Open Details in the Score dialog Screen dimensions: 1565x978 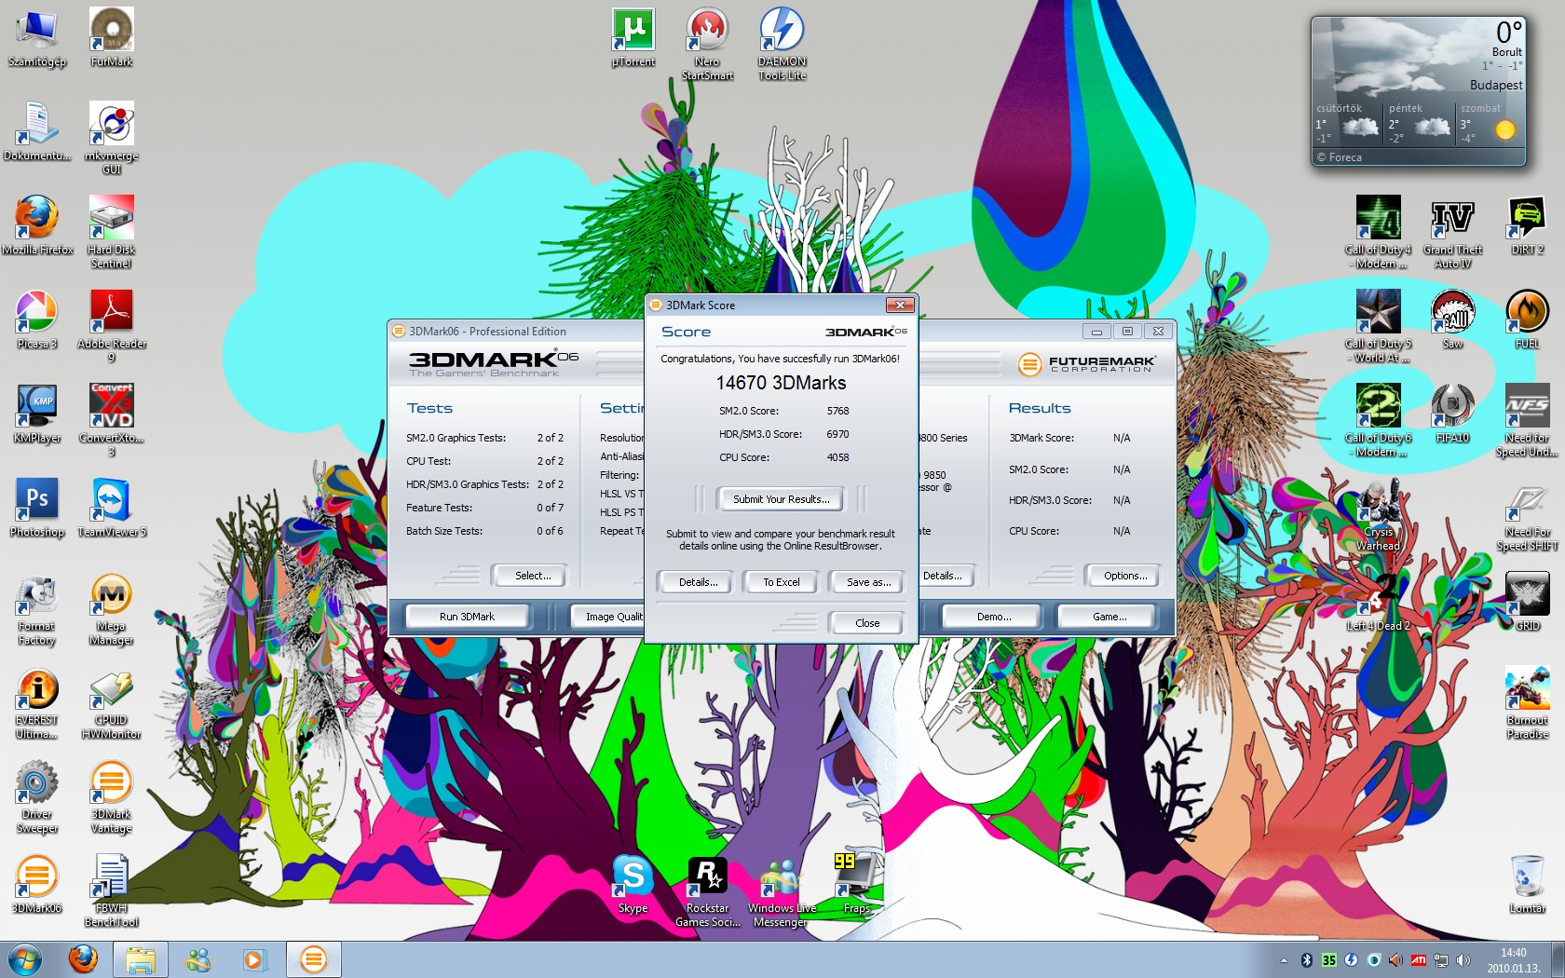698,582
